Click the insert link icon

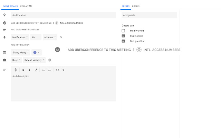[x=57, y=70]
